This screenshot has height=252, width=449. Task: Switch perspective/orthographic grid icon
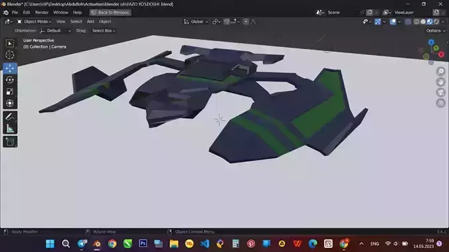(440, 103)
